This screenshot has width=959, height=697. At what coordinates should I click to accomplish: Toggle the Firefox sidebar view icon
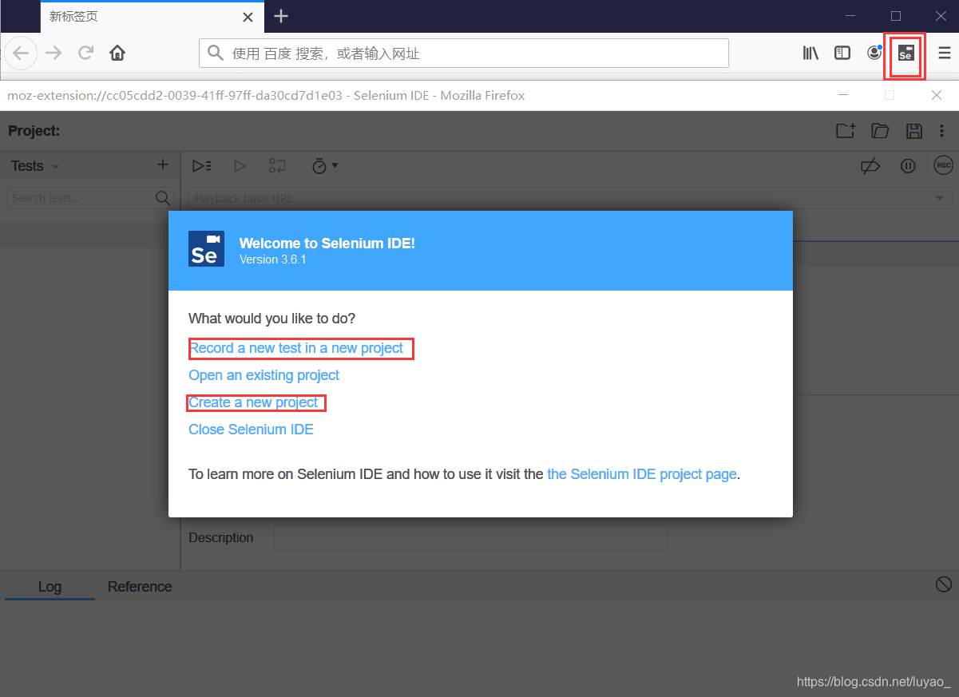coord(842,53)
